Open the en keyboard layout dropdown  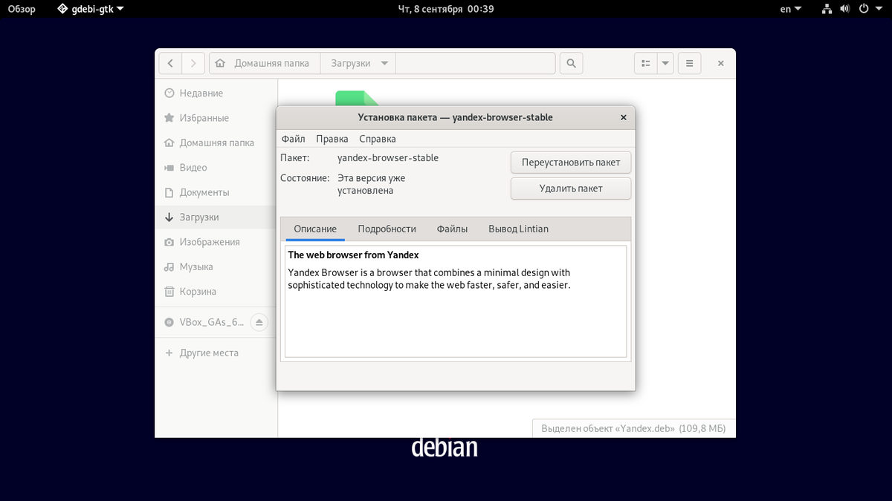coord(790,9)
